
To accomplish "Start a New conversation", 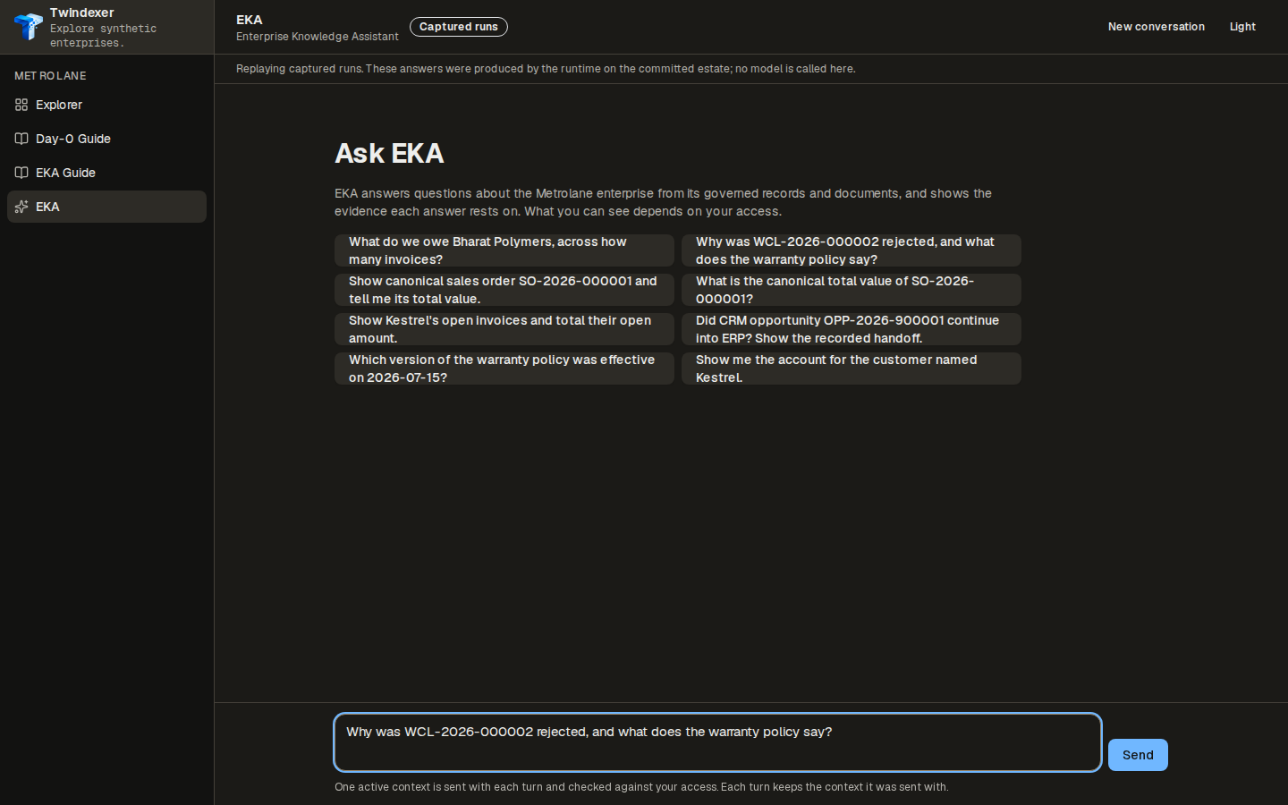I will (x=1156, y=27).
